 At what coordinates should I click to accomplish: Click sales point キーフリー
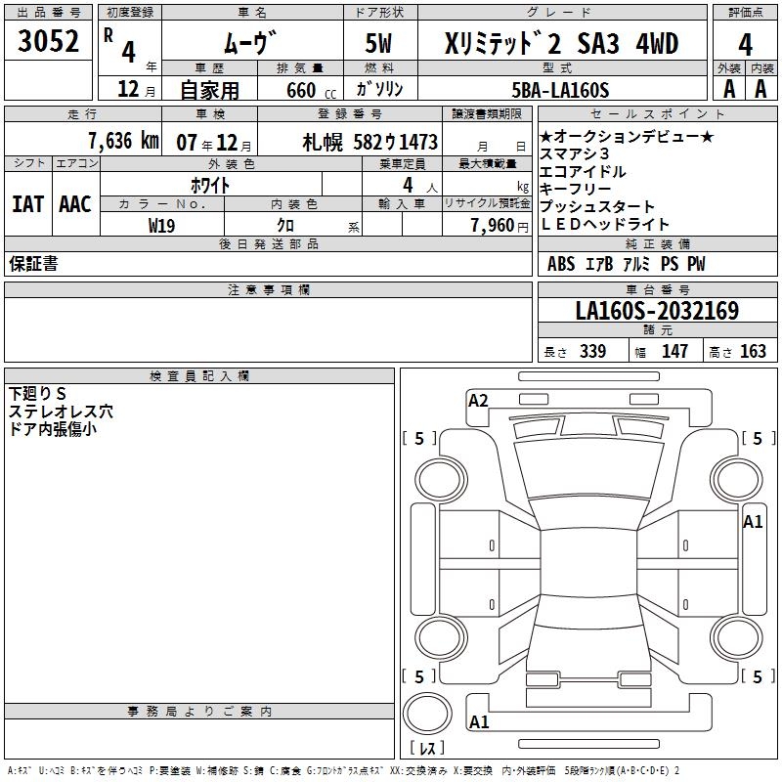(576, 189)
